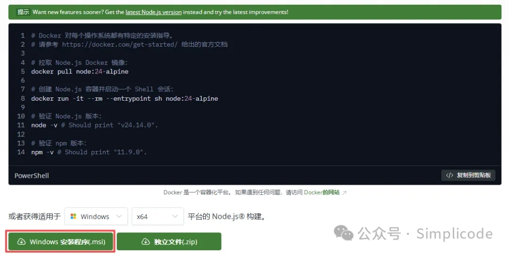Click the line starting "docker run -it --rm"

tap(124, 98)
